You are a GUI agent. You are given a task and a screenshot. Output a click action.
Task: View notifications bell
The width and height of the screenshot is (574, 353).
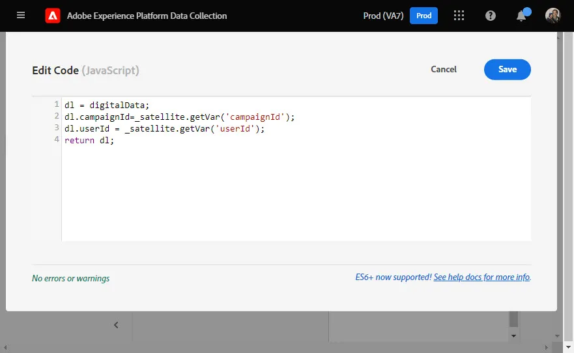[521, 16]
